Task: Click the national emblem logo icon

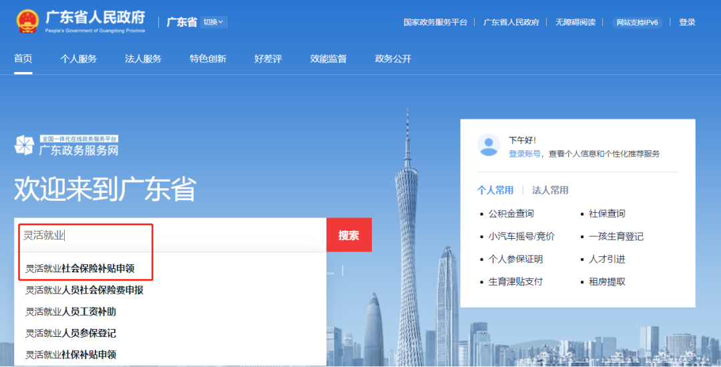Action: [27, 21]
